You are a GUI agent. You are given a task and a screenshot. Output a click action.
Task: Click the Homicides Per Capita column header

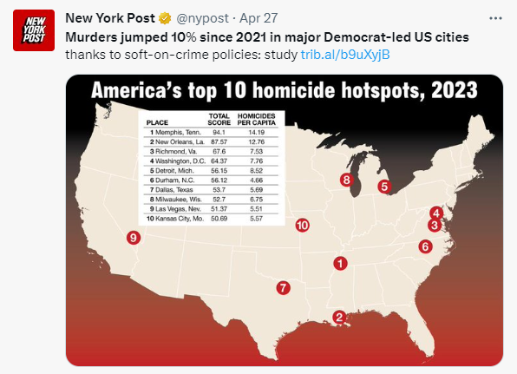point(257,120)
